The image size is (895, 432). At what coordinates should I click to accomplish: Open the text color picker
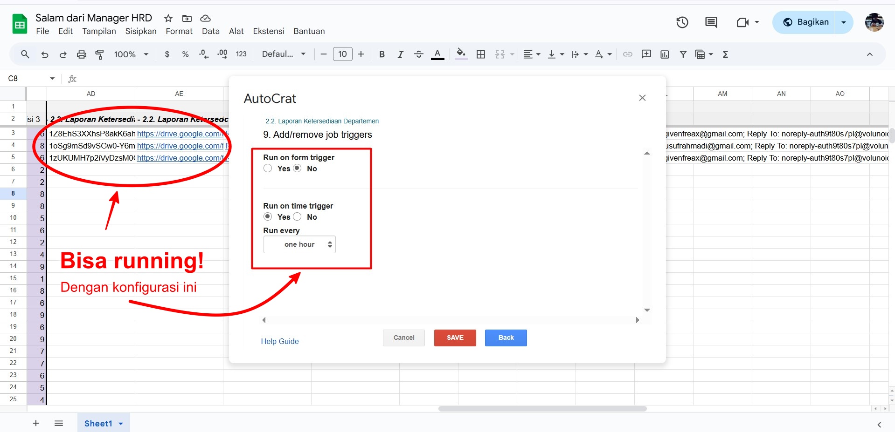point(437,54)
